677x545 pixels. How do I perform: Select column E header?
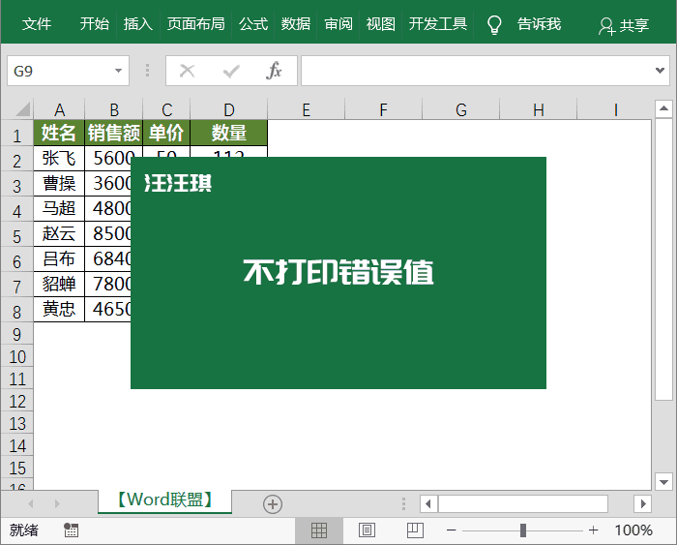click(307, 109)
